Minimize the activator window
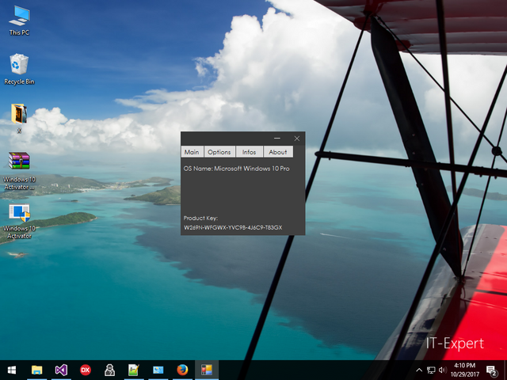 click(277, 139)
